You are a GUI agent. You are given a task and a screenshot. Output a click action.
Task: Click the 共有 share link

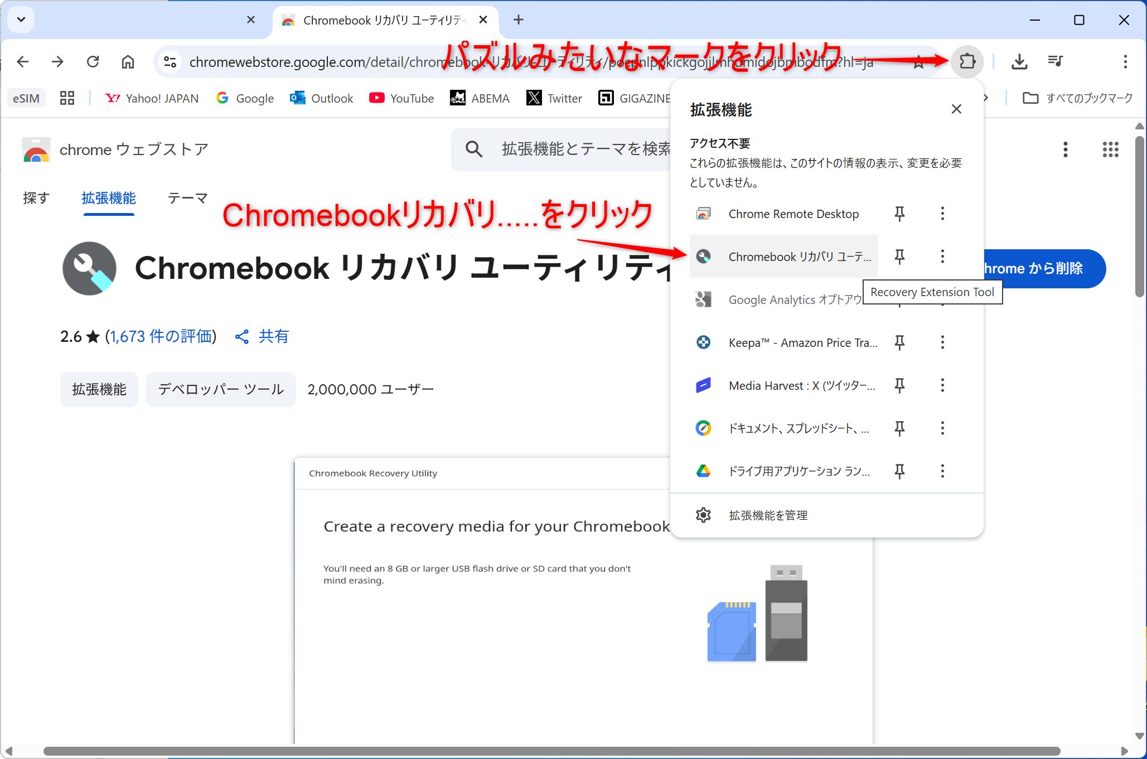tap(262, 336)
